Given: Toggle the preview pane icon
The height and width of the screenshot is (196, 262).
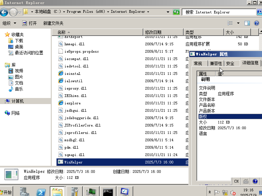Looking at the screenshot, I should [x=247, y=23].
